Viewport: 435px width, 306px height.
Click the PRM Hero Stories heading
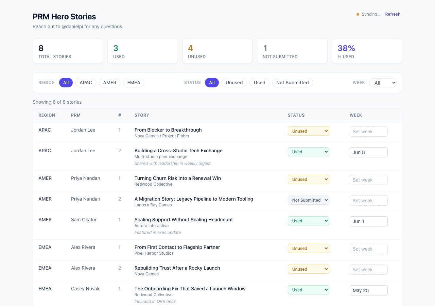(64, 17)
